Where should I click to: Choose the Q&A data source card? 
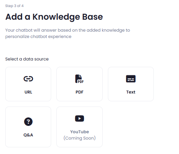point(28,127)
